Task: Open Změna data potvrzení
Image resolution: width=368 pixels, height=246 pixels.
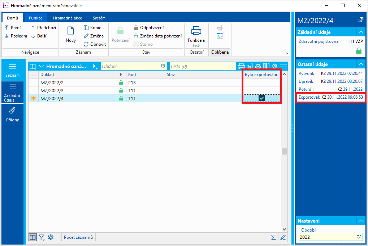Action: 157,36
